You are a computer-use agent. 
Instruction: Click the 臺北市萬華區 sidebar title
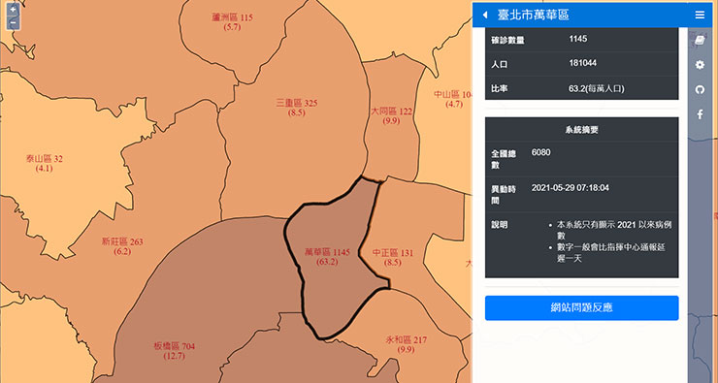[x=533, y=16]
